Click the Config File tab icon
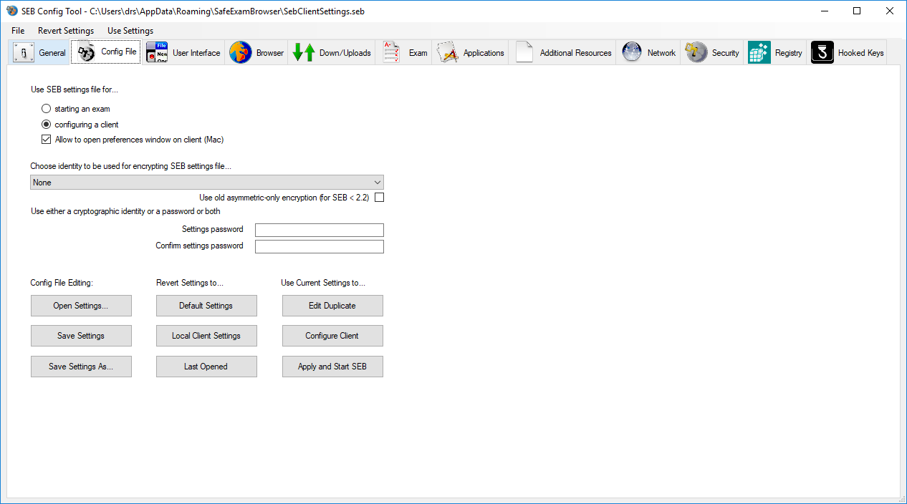 [87, 52]
